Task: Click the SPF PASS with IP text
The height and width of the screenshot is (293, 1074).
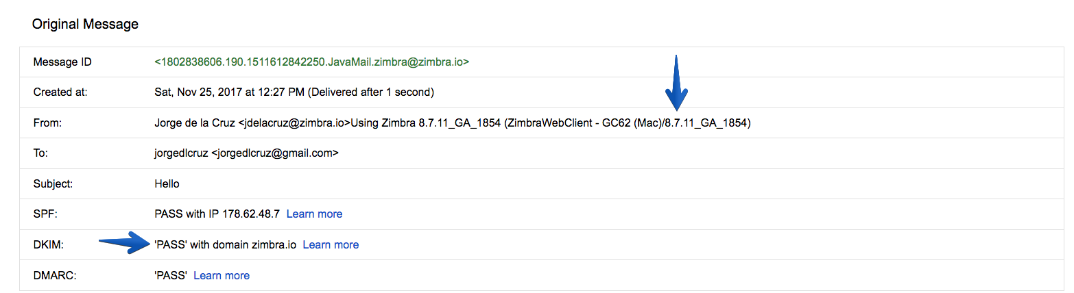Action: click(x=217, y=214)
